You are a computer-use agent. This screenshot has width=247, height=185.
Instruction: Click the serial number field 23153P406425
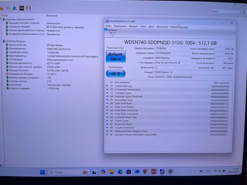click(172, 53)
